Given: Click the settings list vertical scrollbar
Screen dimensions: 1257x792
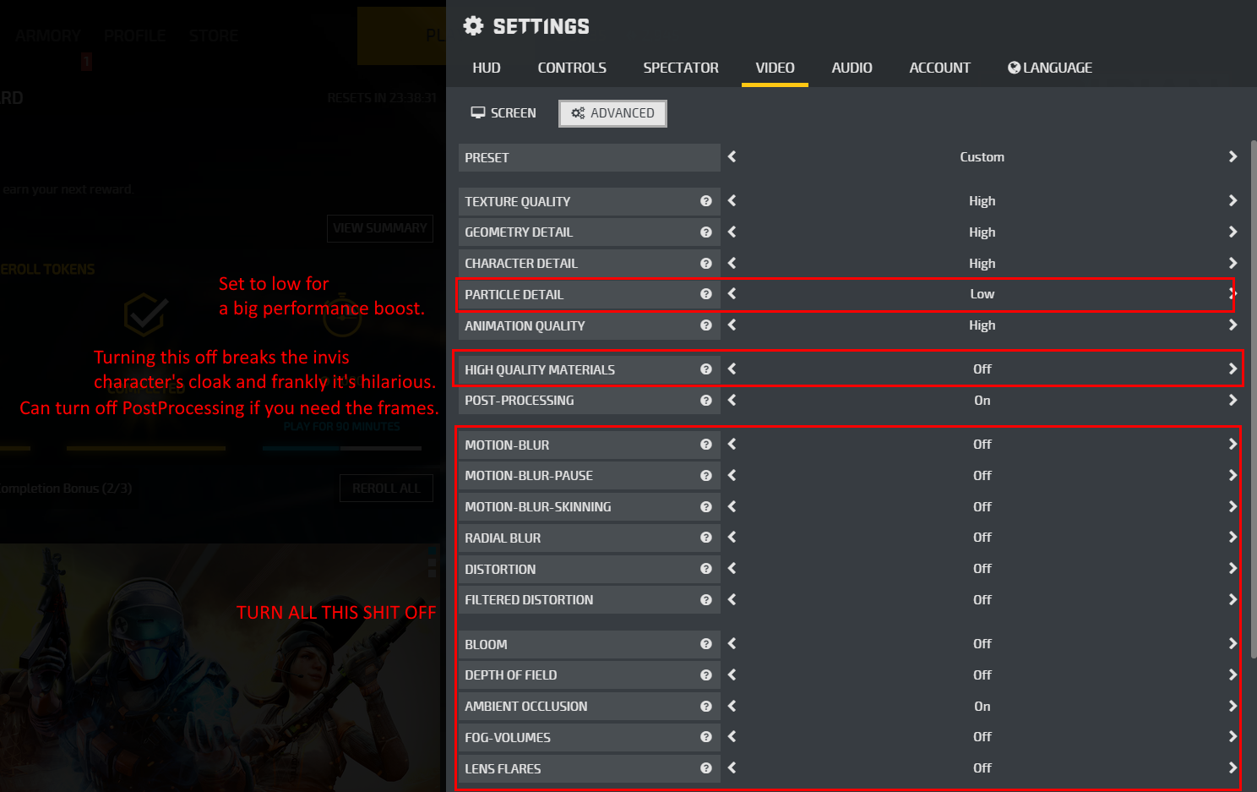Looking at the screenshot, I should coord(1253,397).
